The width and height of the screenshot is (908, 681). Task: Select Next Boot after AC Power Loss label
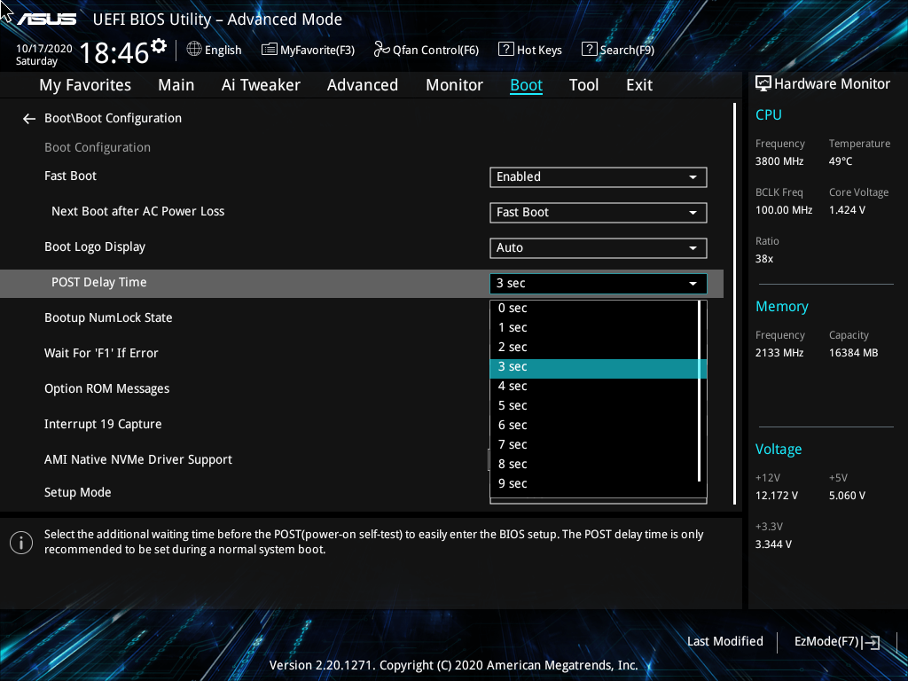[x=137, y=211]
